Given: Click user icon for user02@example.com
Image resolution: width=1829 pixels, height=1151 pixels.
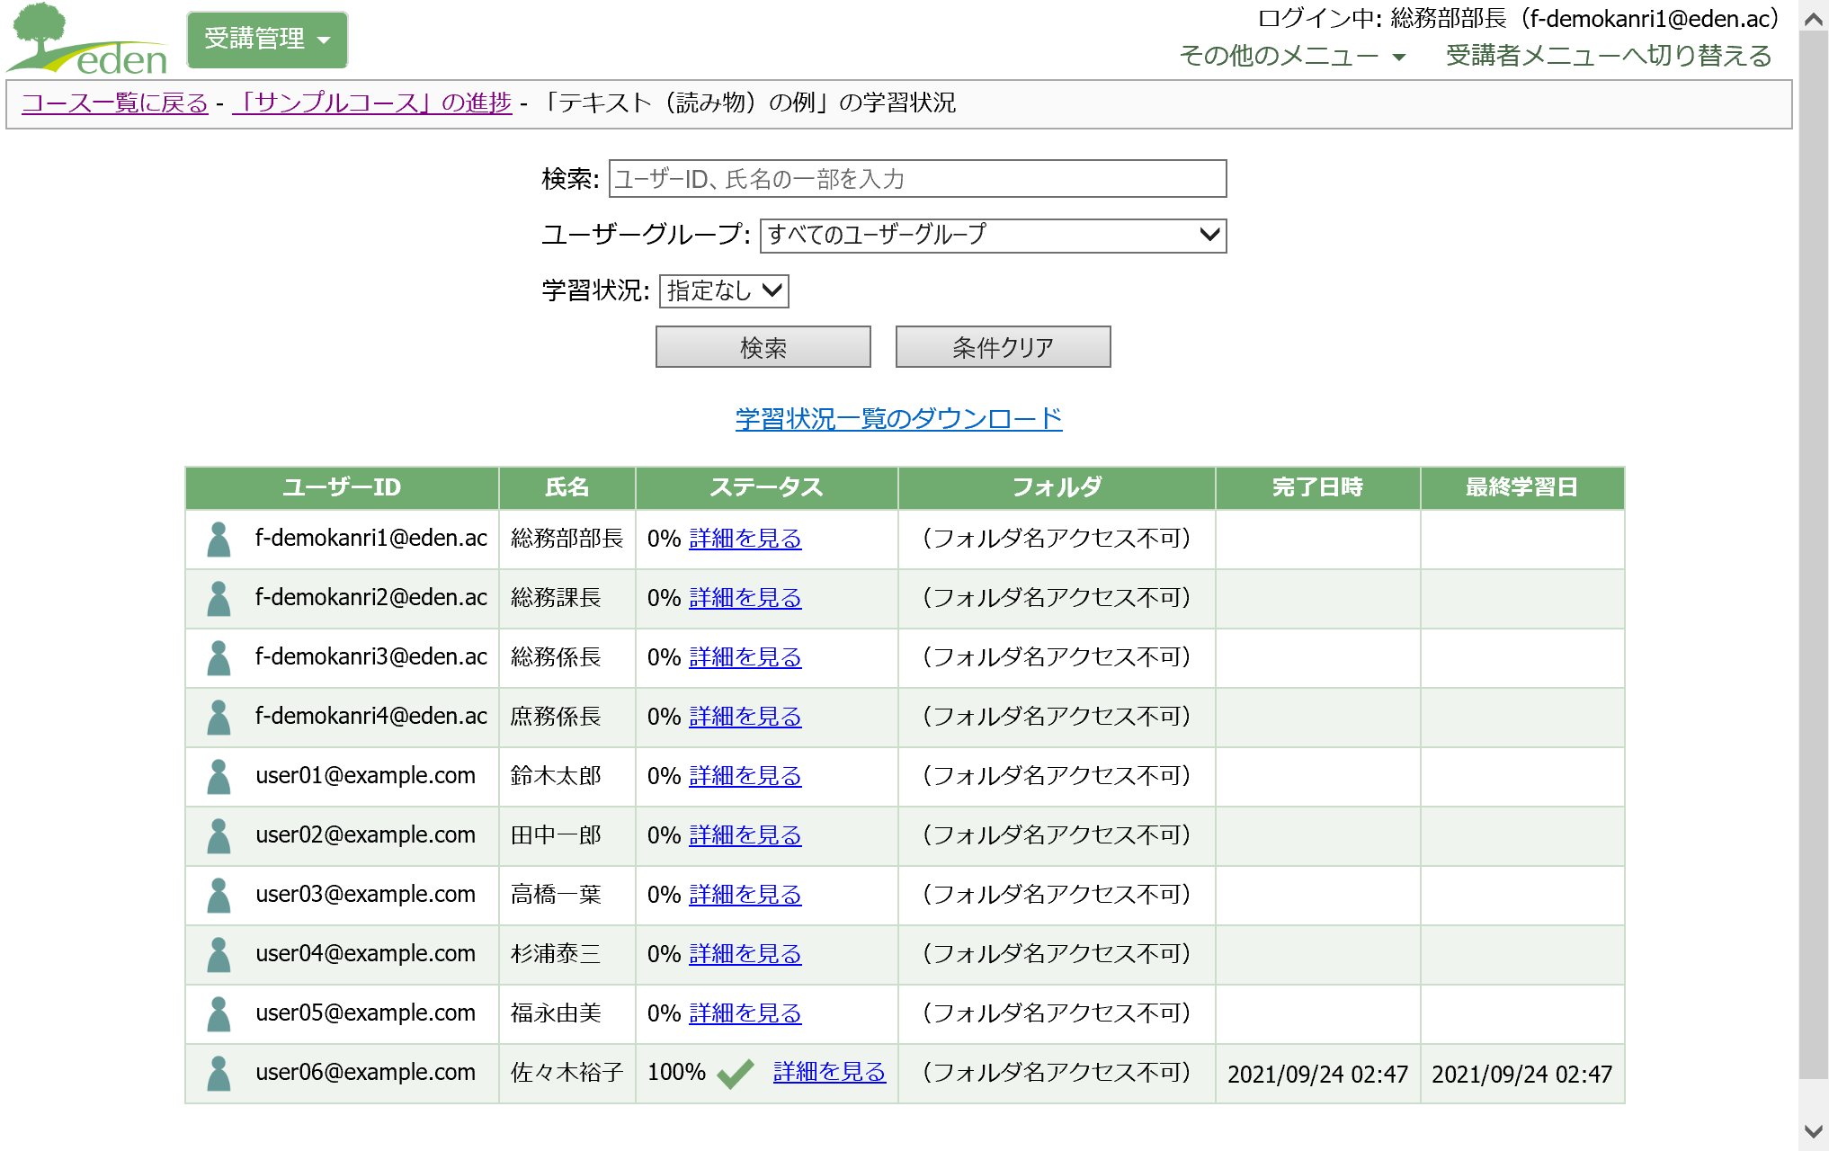Looking at the screenshot, I should 219,836.
